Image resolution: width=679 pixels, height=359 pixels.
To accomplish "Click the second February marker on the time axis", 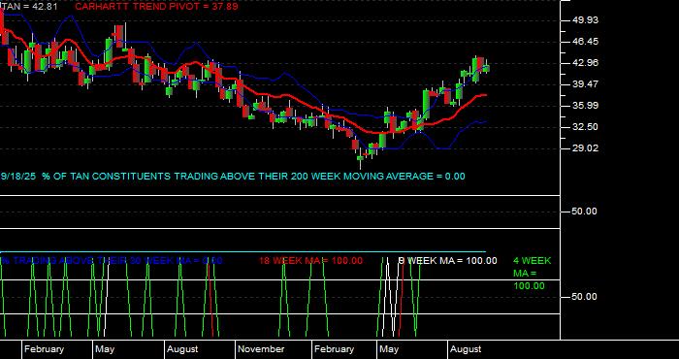I will pyautogui.click(x=334, y=349).
